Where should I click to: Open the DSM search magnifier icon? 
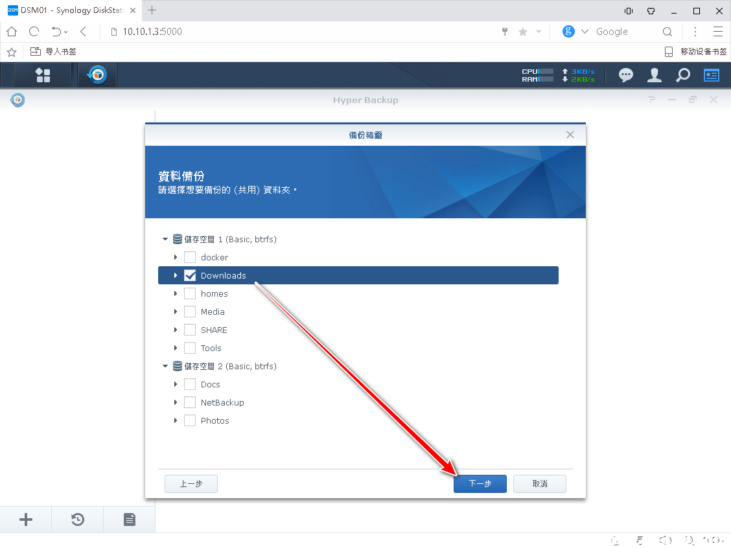pos(683,75)
